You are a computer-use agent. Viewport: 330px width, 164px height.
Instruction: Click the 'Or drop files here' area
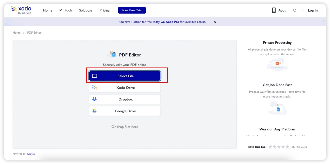tap(125, 127)
